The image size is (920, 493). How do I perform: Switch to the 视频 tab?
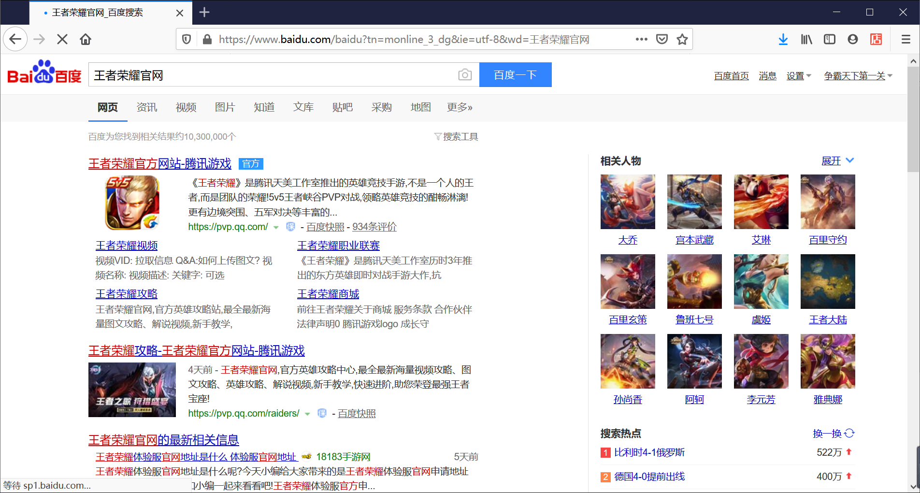click(x=186, y=107)
